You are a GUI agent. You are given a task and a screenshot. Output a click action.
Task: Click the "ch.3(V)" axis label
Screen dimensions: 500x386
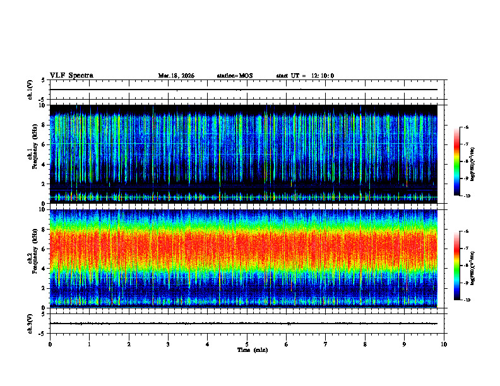point(30,324)
